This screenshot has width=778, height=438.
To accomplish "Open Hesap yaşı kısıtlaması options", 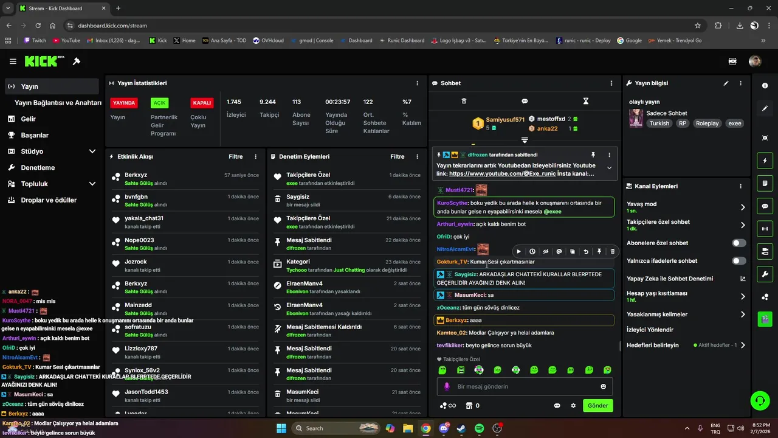I will click(x=743, y=297).
